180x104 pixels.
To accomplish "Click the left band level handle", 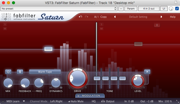I will 48,49.
